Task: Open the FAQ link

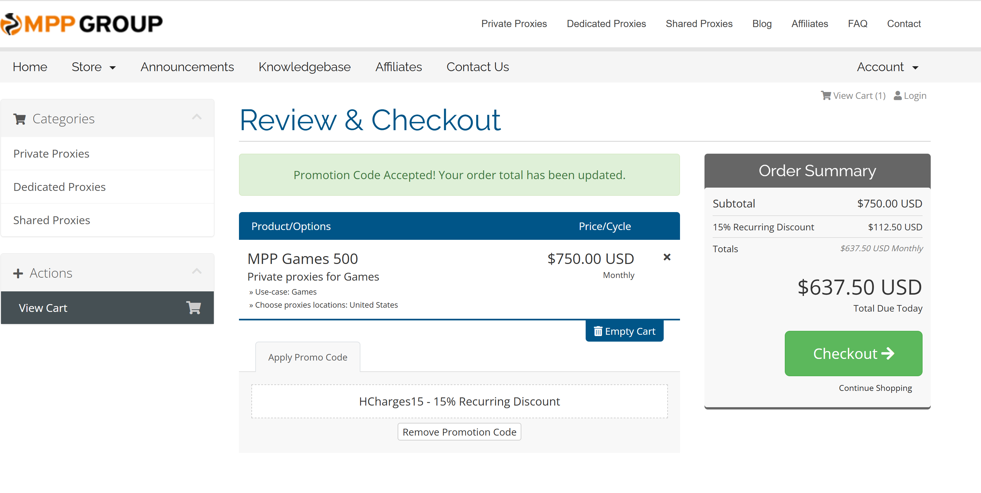Action: (857, 23)
